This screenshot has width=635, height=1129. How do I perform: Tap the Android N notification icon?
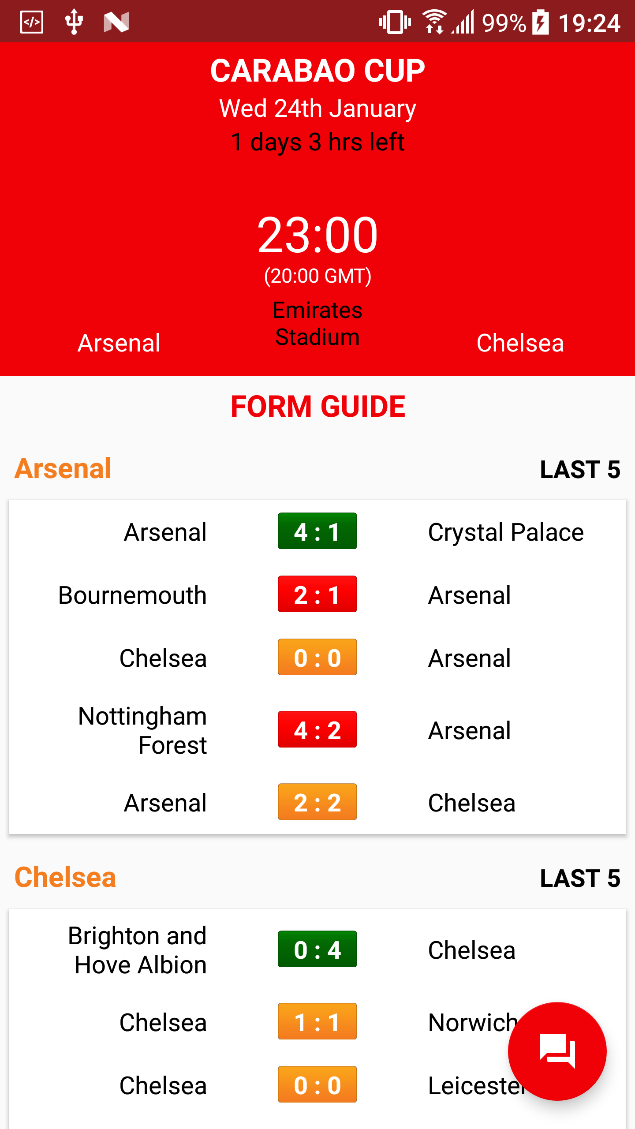116,22
